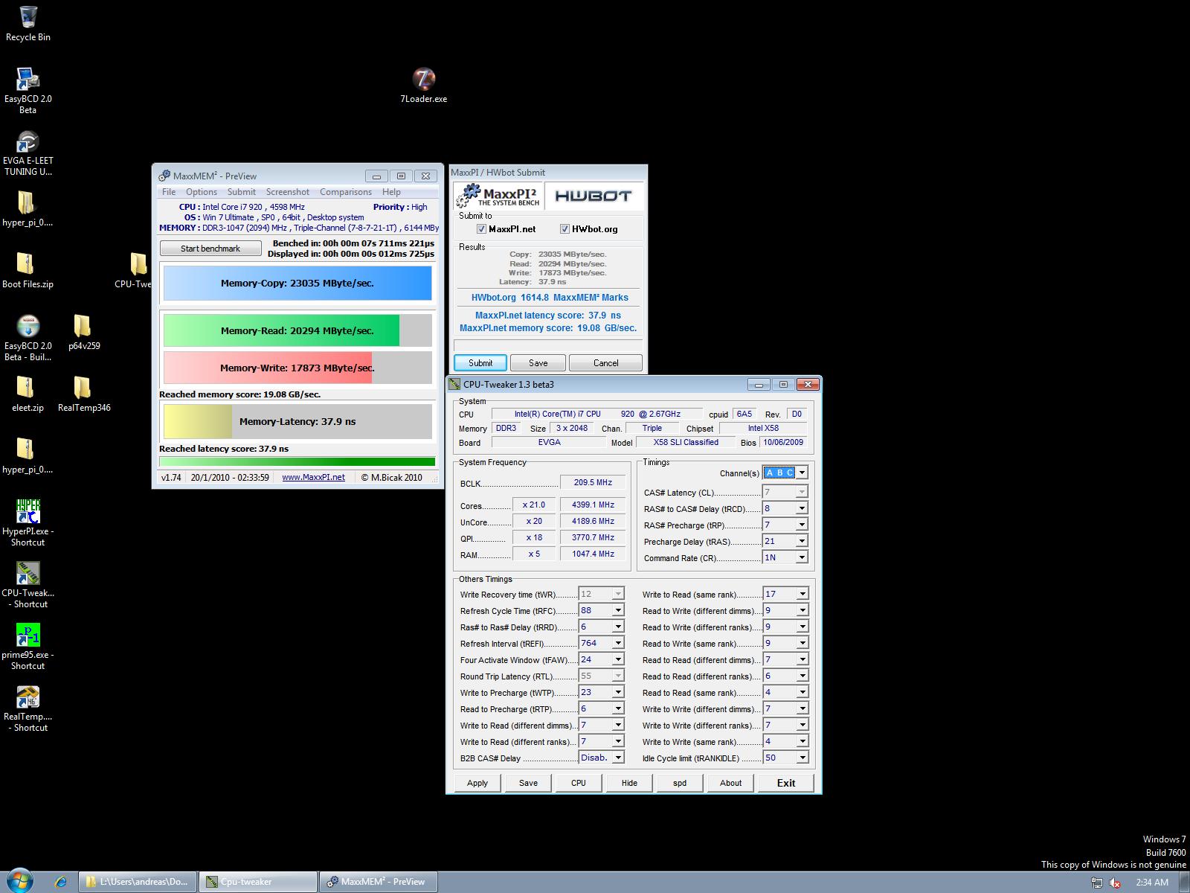Launch the RealTemp shortcut desktop icon
The image size is (1190, 893).
click(x=28, y=708)
